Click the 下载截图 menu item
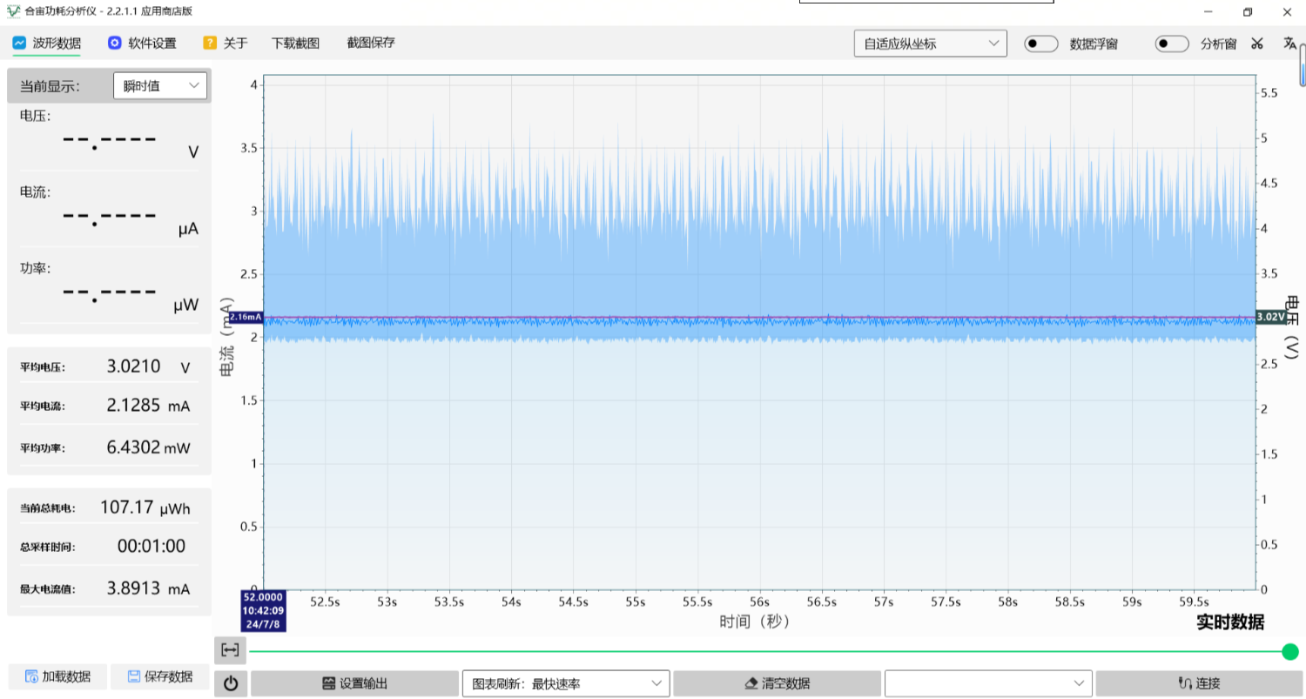Image resolution: width=1306 pixels, height=699 pixels. (295, 43)
